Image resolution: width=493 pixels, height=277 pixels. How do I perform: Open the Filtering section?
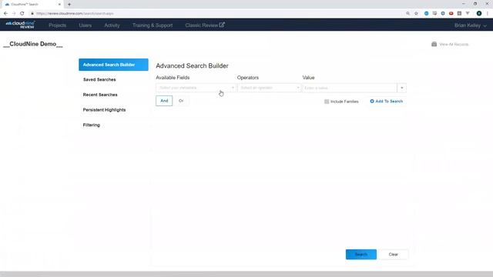pyautogui.click(x=91, y=125)
